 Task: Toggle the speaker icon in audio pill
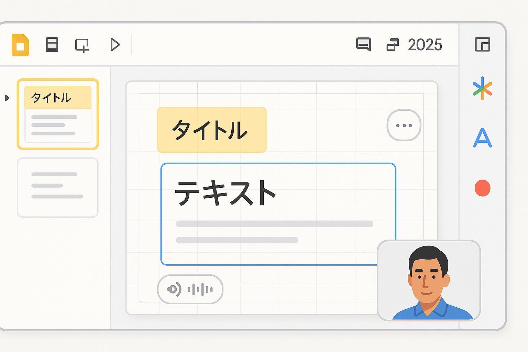[x=174, y=289]
